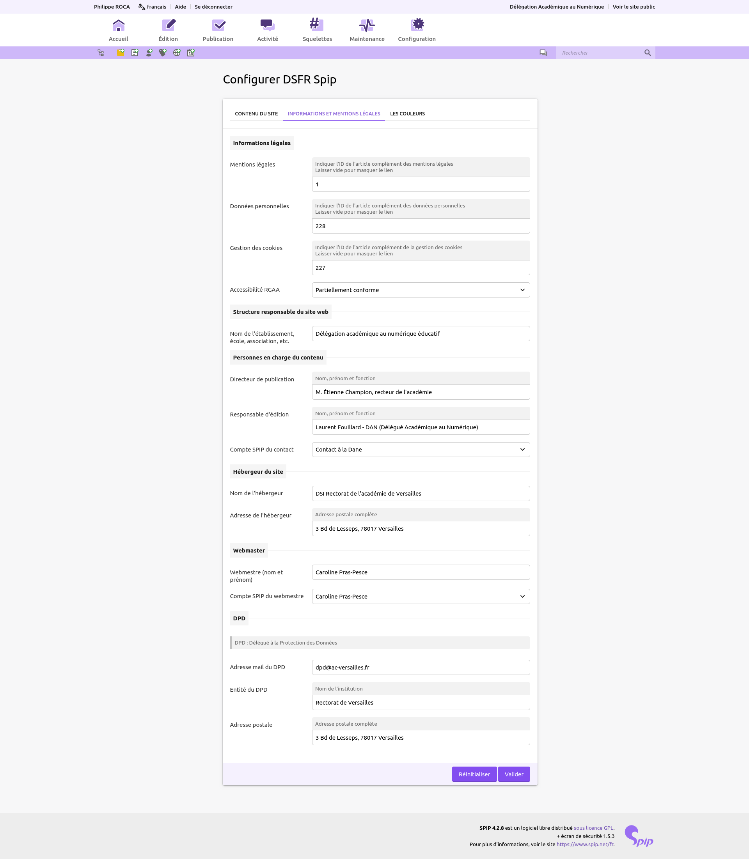Open the Compte SPIP du contact dropdown
Screen dimensions: 749x859
421,450
